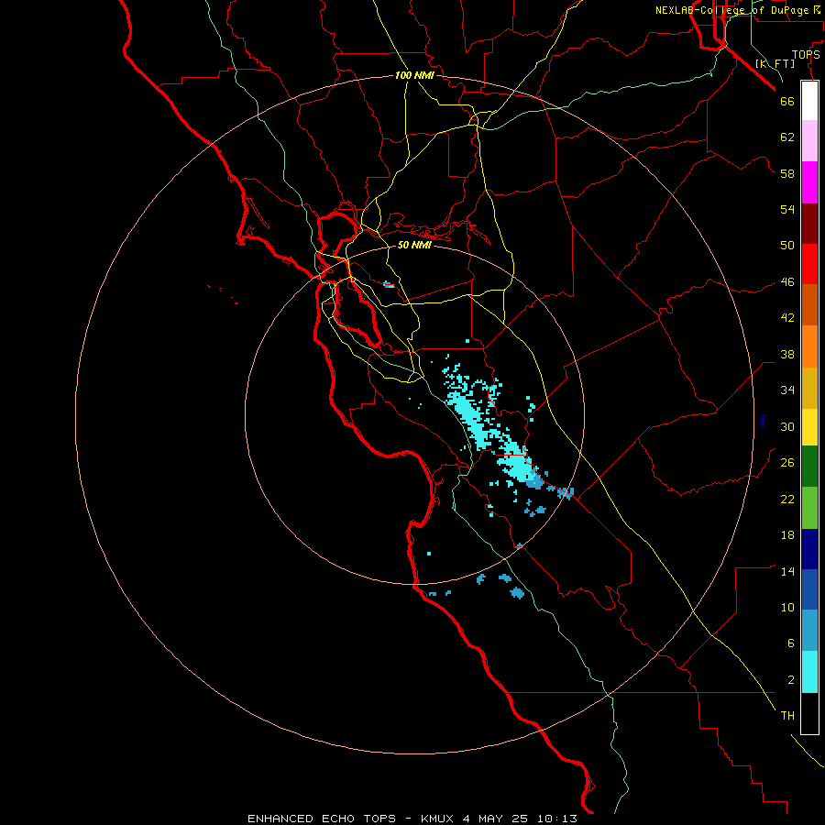Click the "100 NMI" range ring label
This screenshot has width=825, height=825.
coord(414,76)
